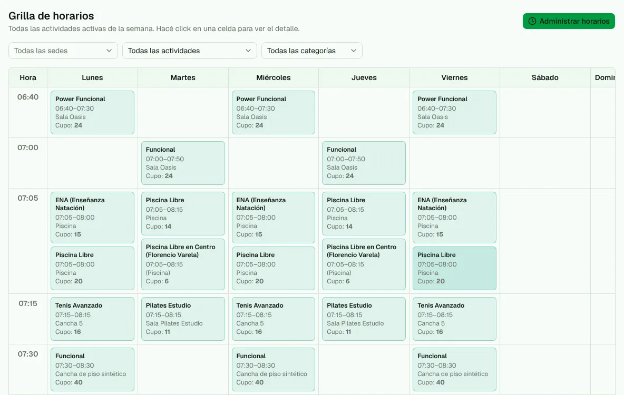Open Thursday's Funcional 07:00–07:50 class
624x395 pixels.
(364, 163)
